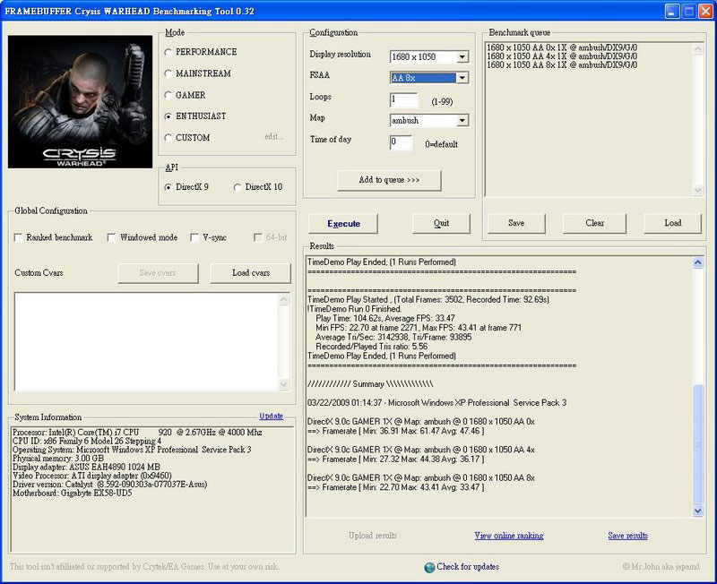Screen dimensions: 717x584
Task: Select queue entry 1680 x 1050 AA 0x
Action: click(562, 47)
